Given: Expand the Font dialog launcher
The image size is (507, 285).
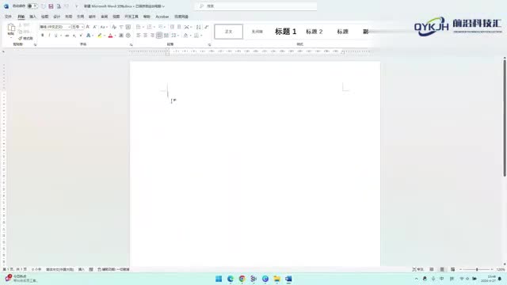Looking at the screenshot, I should (131, 44).
